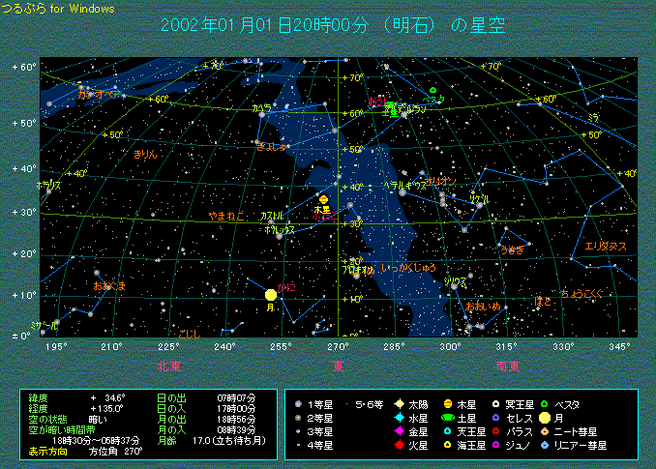
Task: Click the magenta Venus (金星) legend icon
Action: tap(398, 431)
